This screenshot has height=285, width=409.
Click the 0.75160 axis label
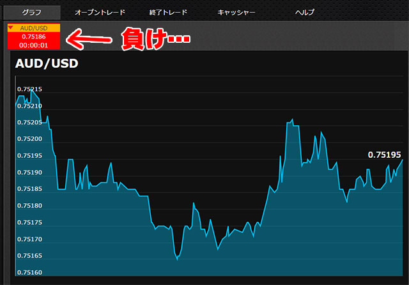click(29, 272)
